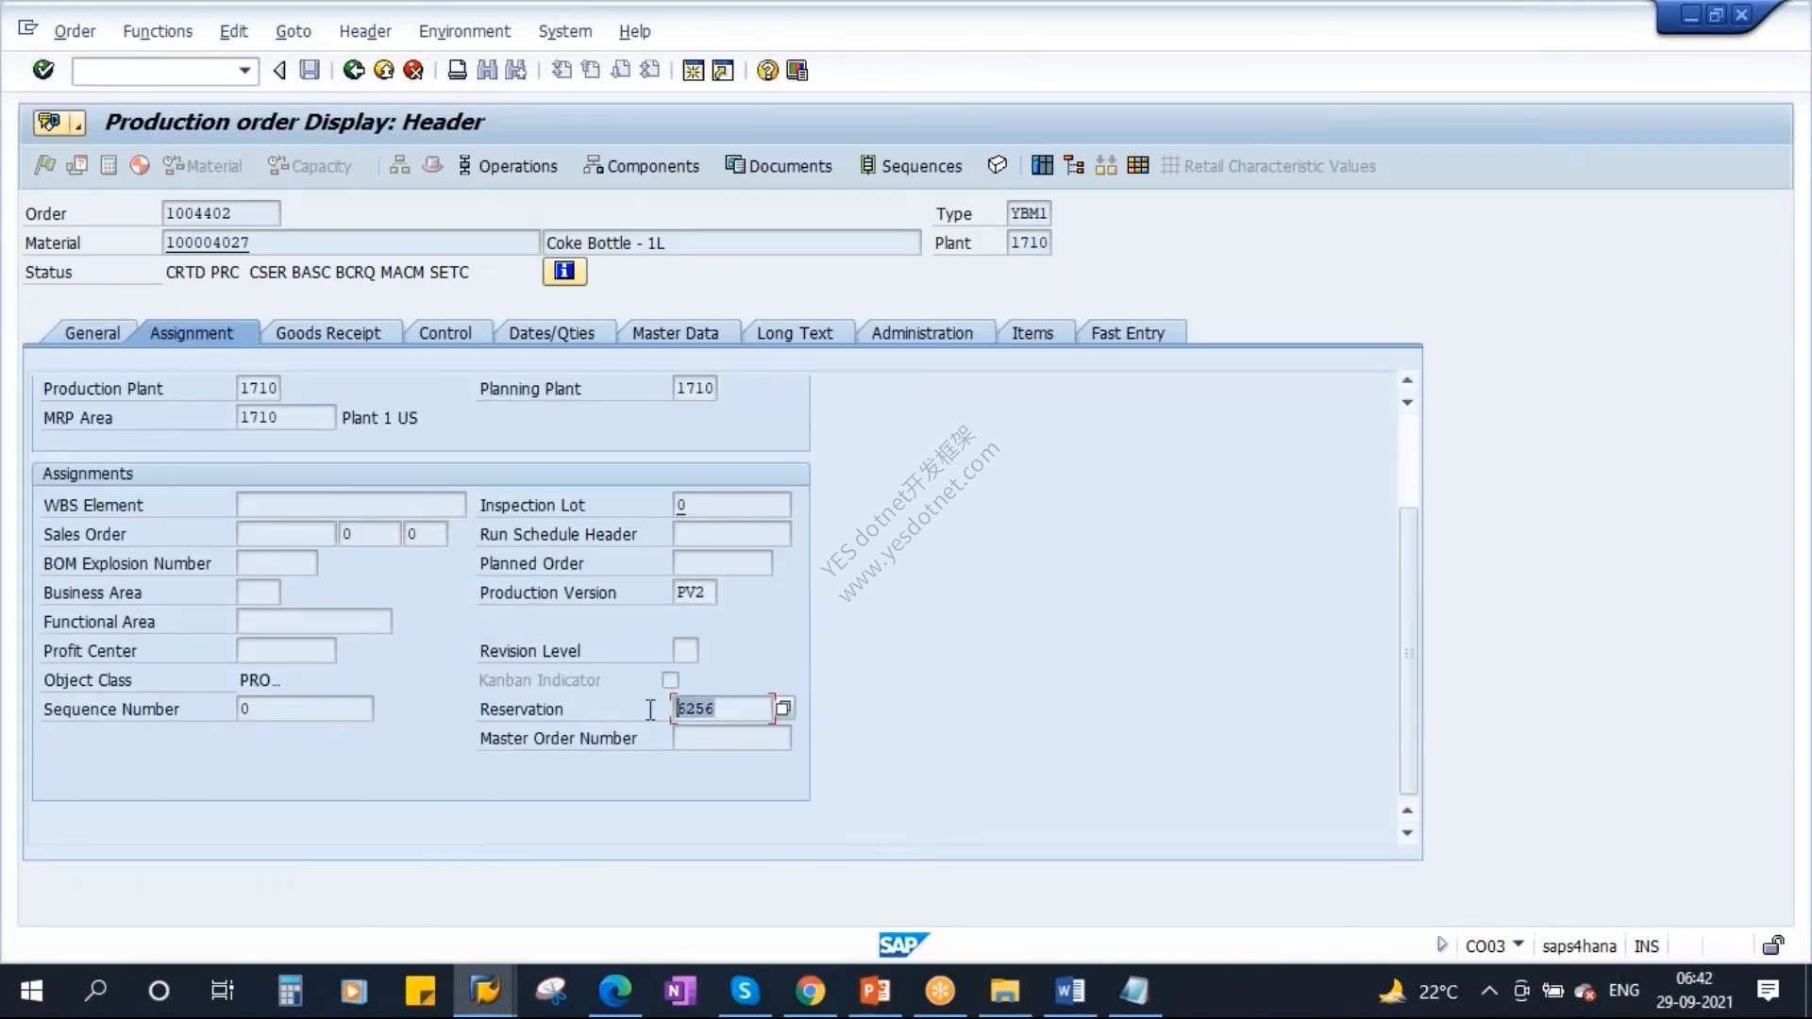The height and width of the screenshot is (1019, 1812).
Task: Open the Goto menu
Action: (x=294, y=31)
